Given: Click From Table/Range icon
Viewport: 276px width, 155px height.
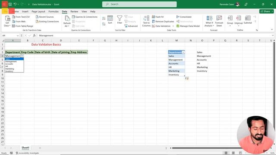Looking at the screenshot, I should (x=13, y=26).
